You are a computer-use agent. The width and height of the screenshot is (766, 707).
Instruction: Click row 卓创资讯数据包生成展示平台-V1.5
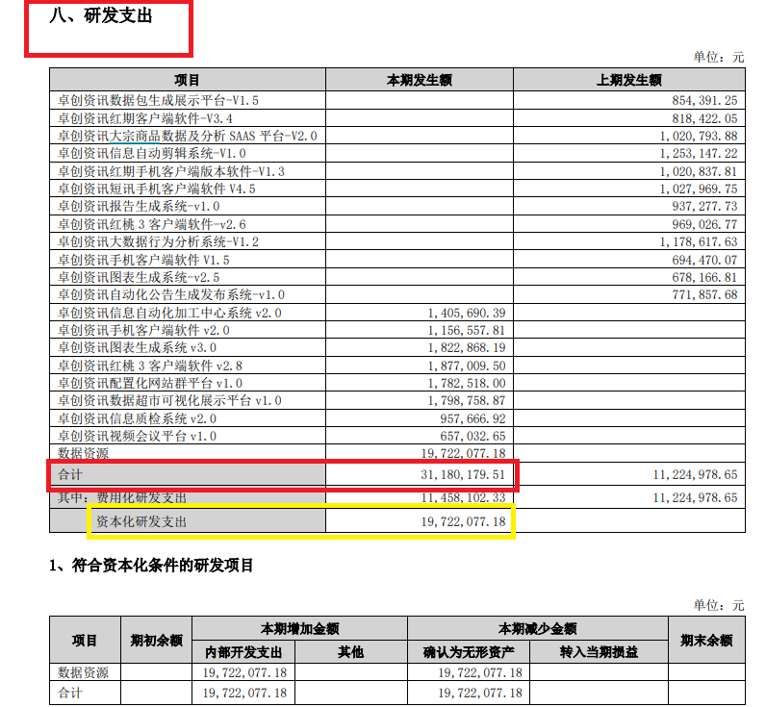pos(397,100)
